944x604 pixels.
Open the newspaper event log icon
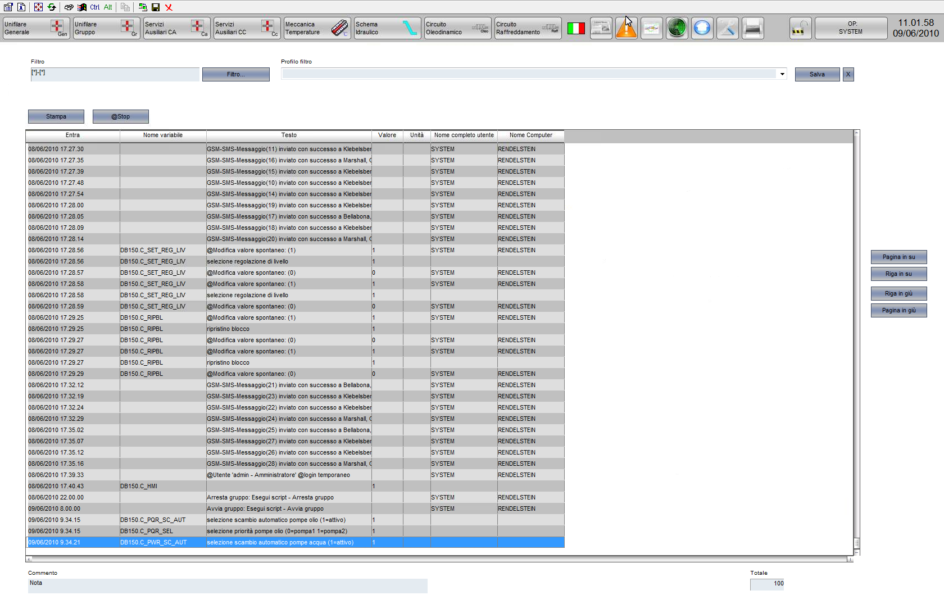tap(601, 28)
